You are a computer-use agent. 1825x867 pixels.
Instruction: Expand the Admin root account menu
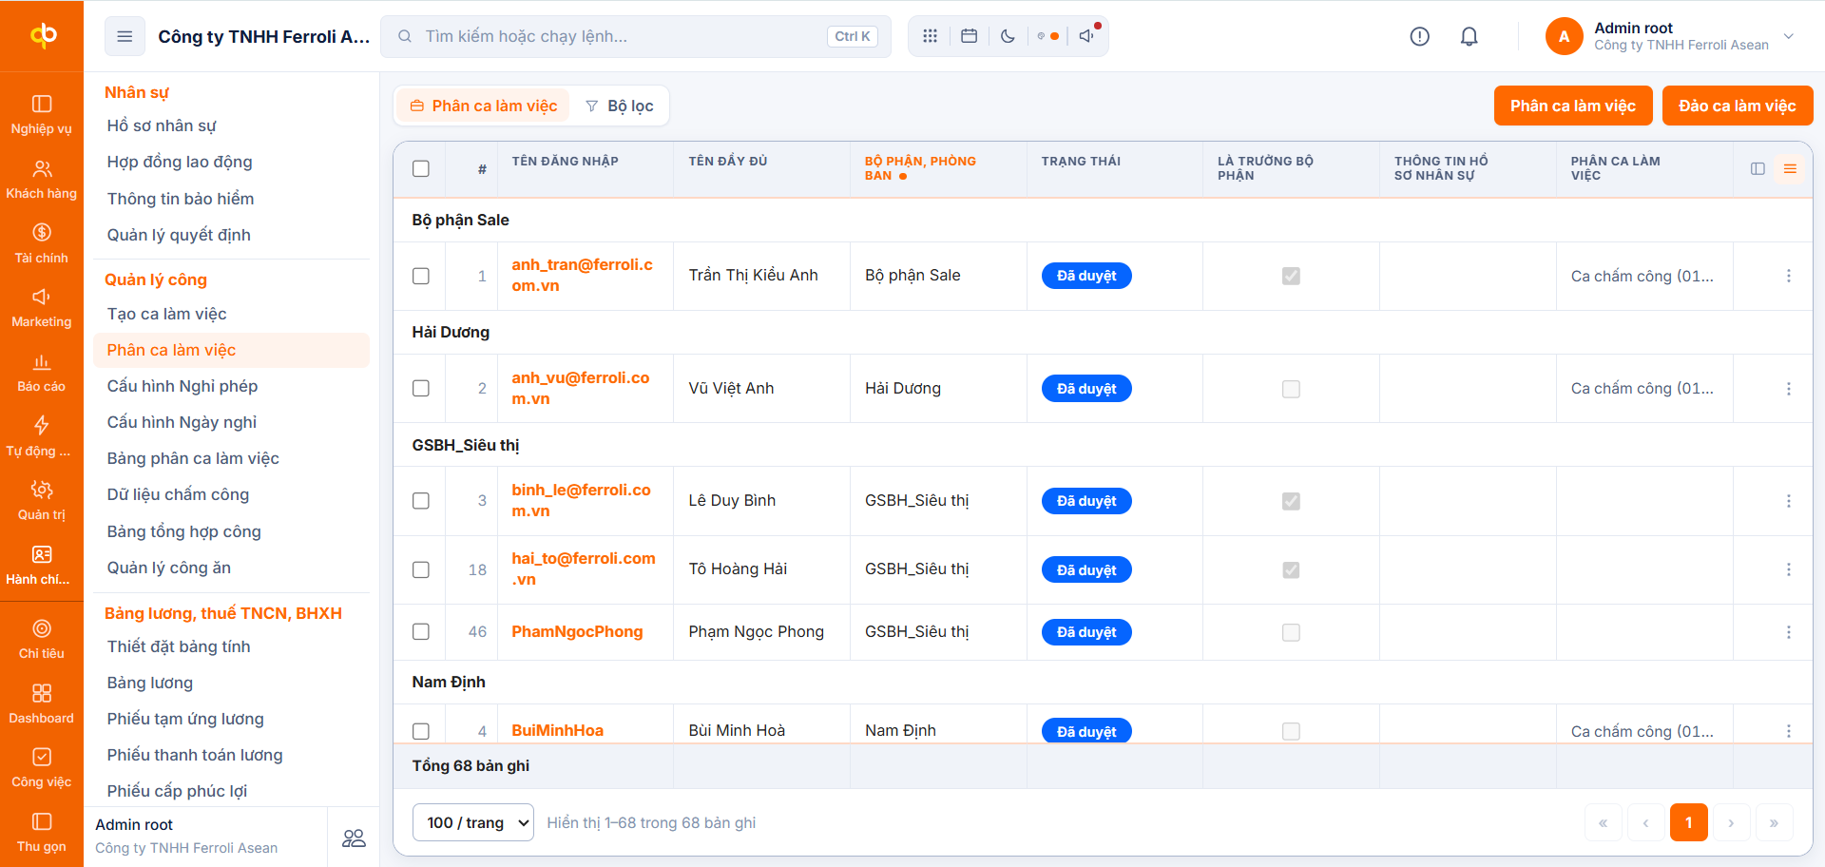tap(1671, 36)
